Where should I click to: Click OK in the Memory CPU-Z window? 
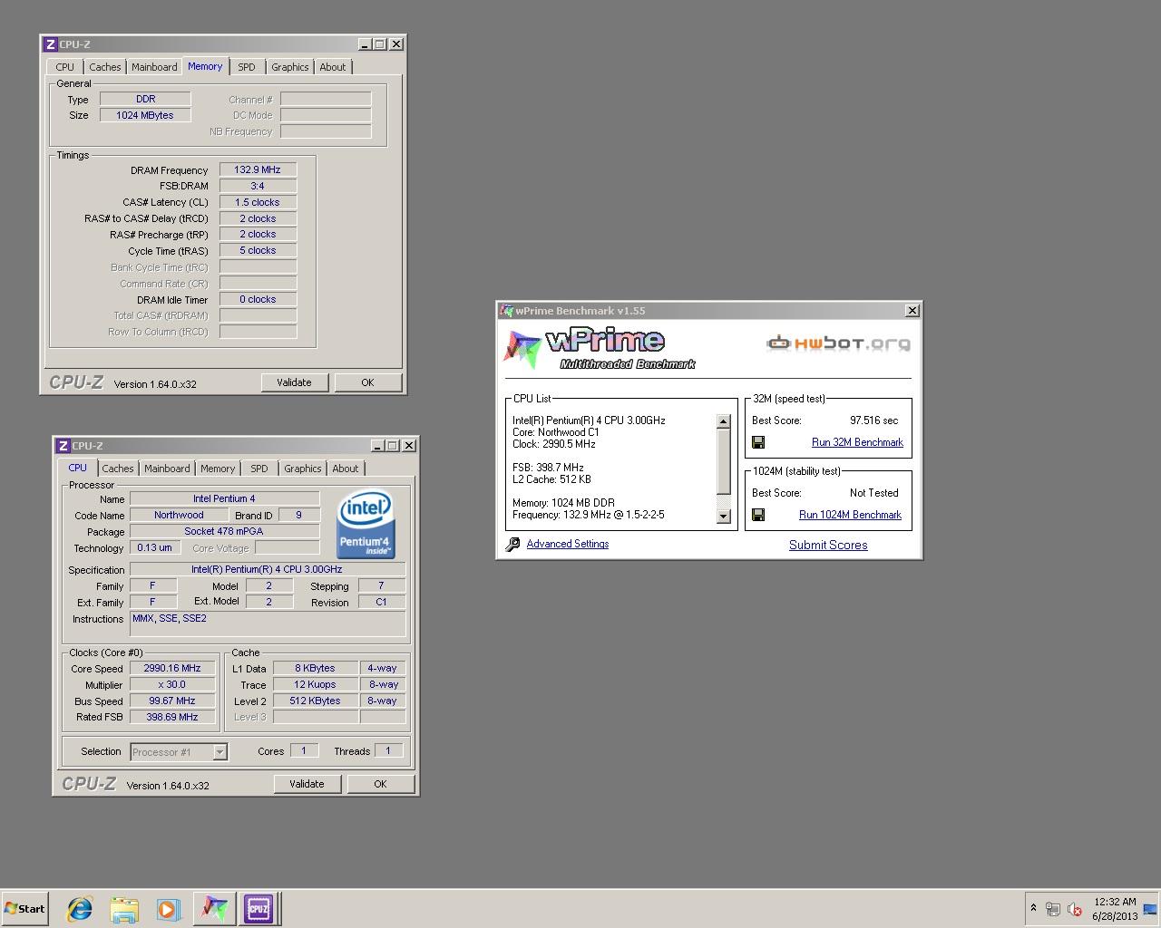click(367, 382)
